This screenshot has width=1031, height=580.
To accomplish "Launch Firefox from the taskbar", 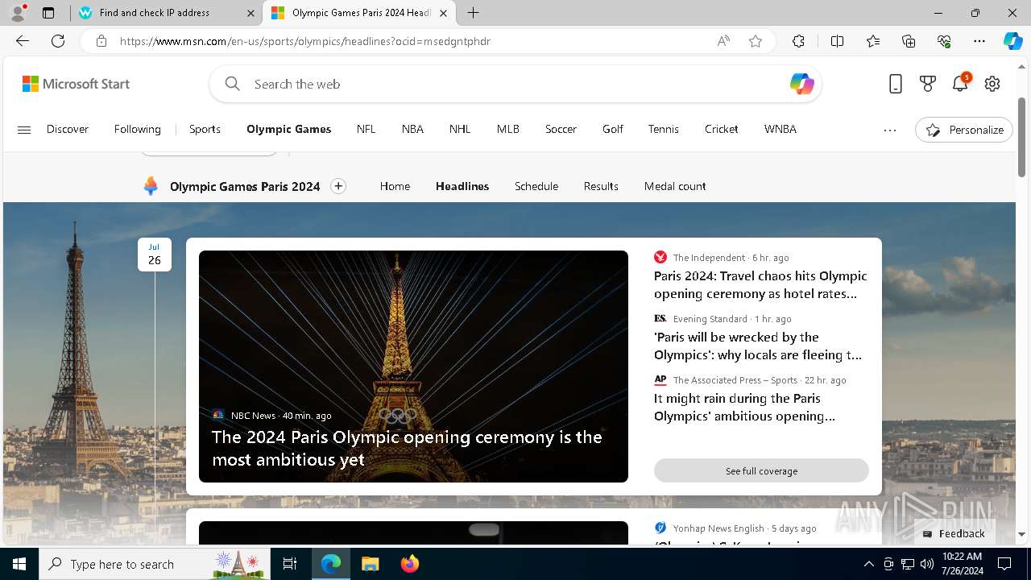I will tap(409, 564).
